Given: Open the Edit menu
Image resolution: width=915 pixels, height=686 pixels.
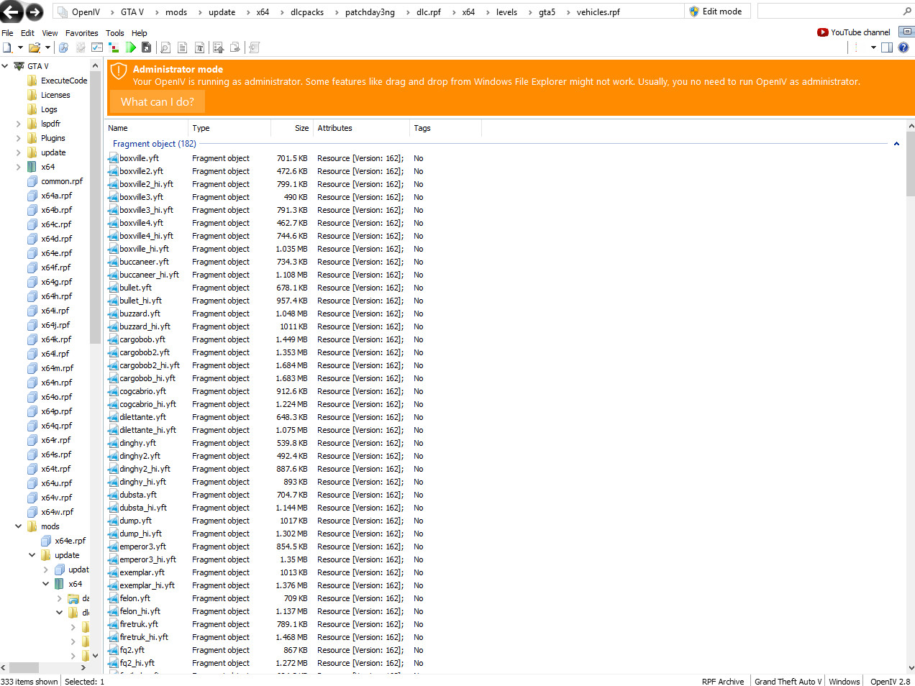Looking at the screenshot, I should [27, 33].
